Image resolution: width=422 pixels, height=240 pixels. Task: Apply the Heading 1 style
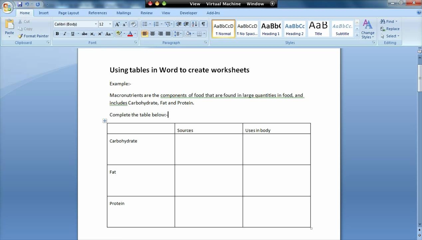(271, 28)
